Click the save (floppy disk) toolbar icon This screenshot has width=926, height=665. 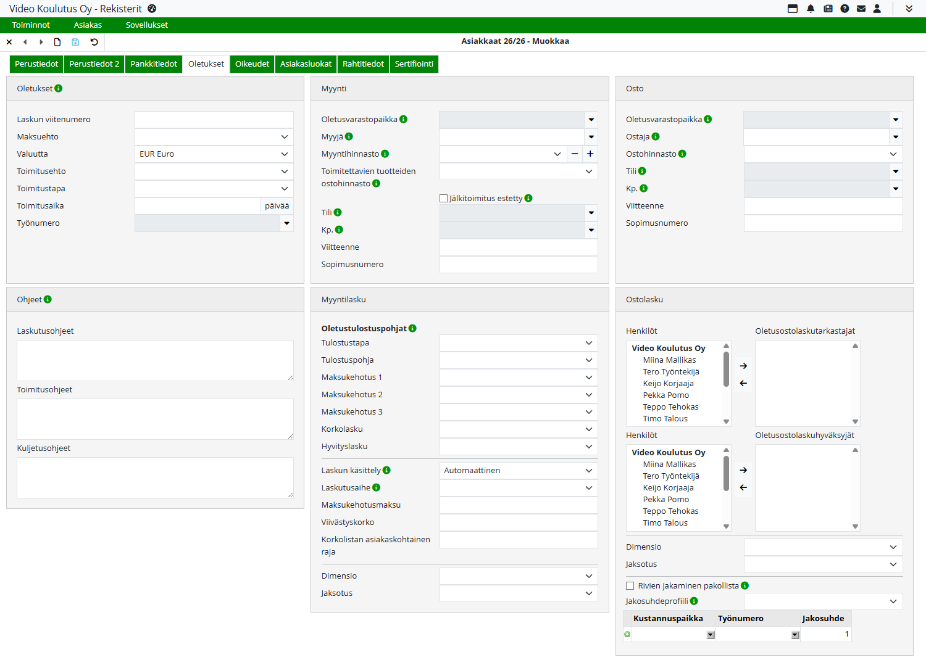[75, 42]
